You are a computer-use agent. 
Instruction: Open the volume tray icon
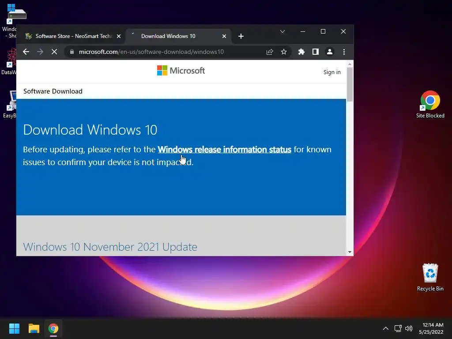[408, 328]
